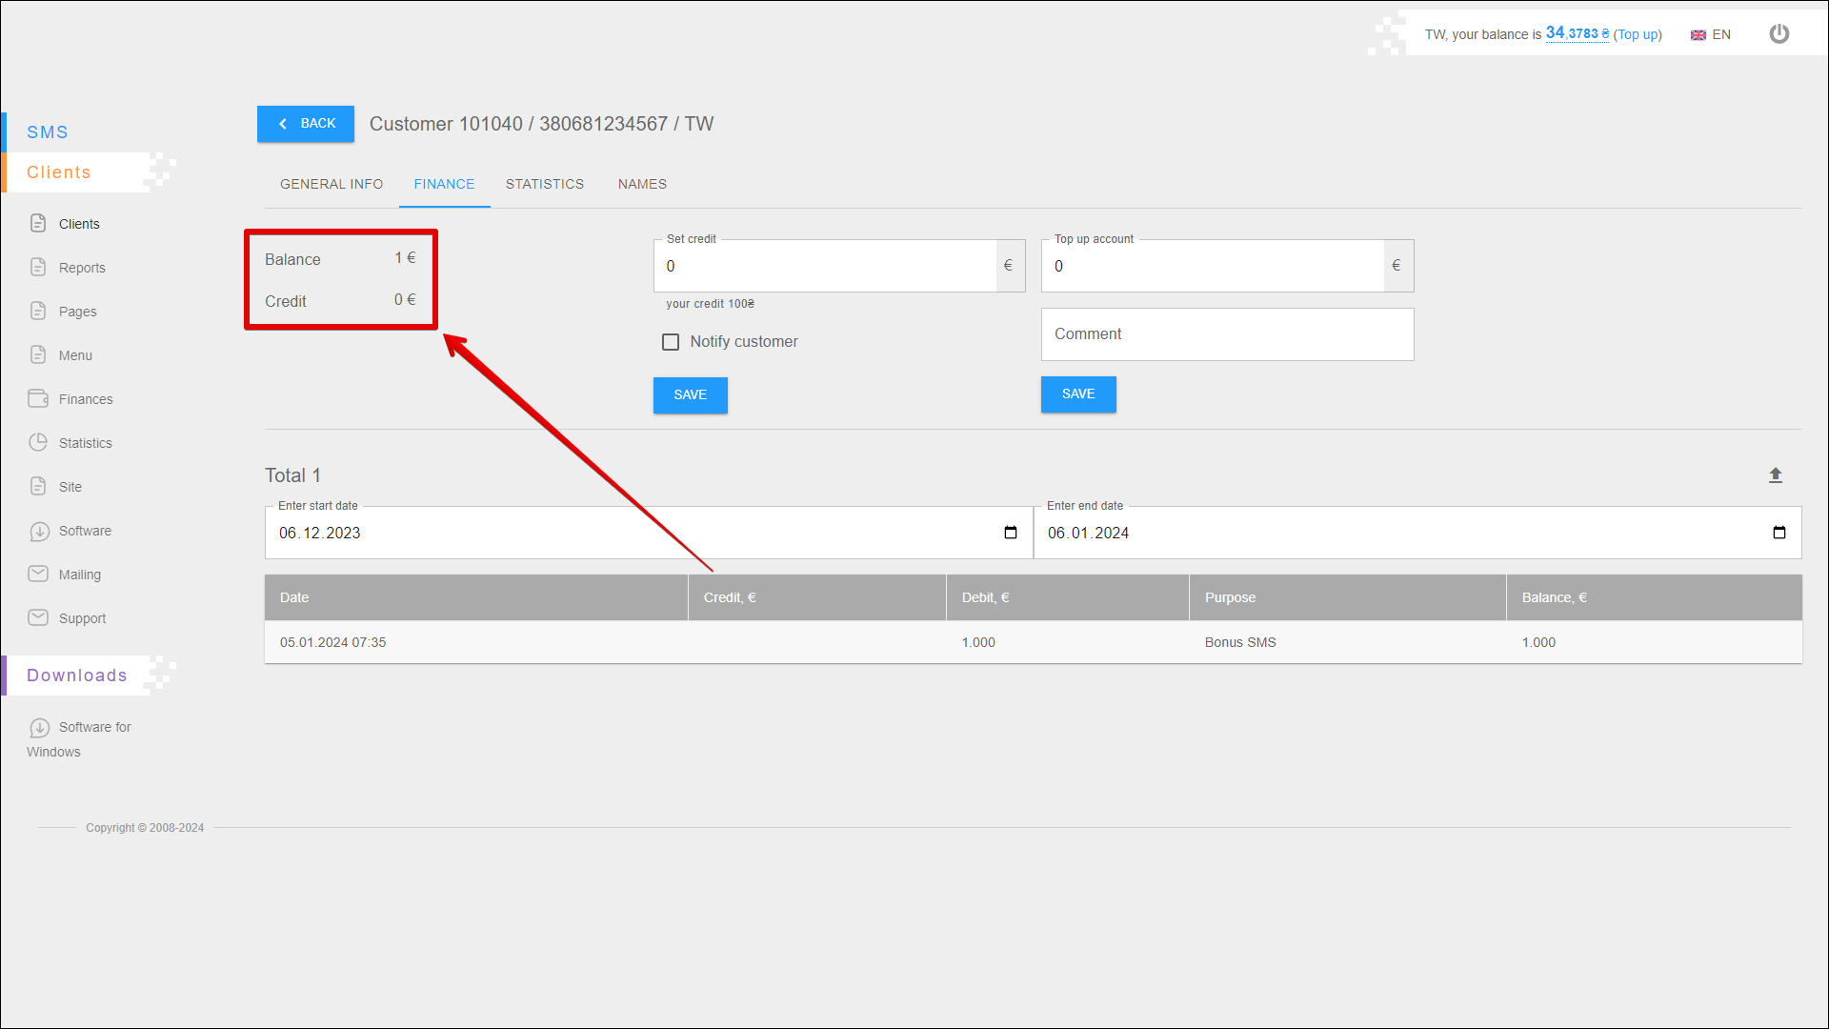Click the Finances wallet icon in sidebar
Image resolution: width=1829 pixels, height=1029 pixels.
38,398
